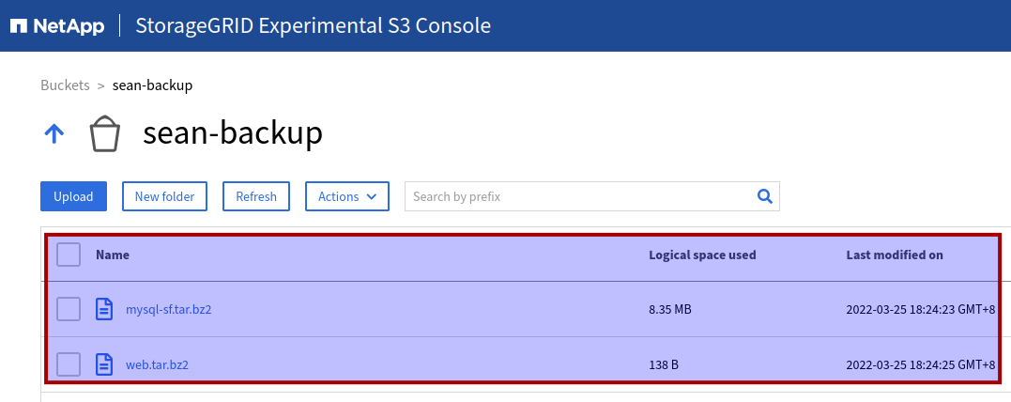Open the web.tar.bz2 object link

pyautogui.click(x=157, y=364)
